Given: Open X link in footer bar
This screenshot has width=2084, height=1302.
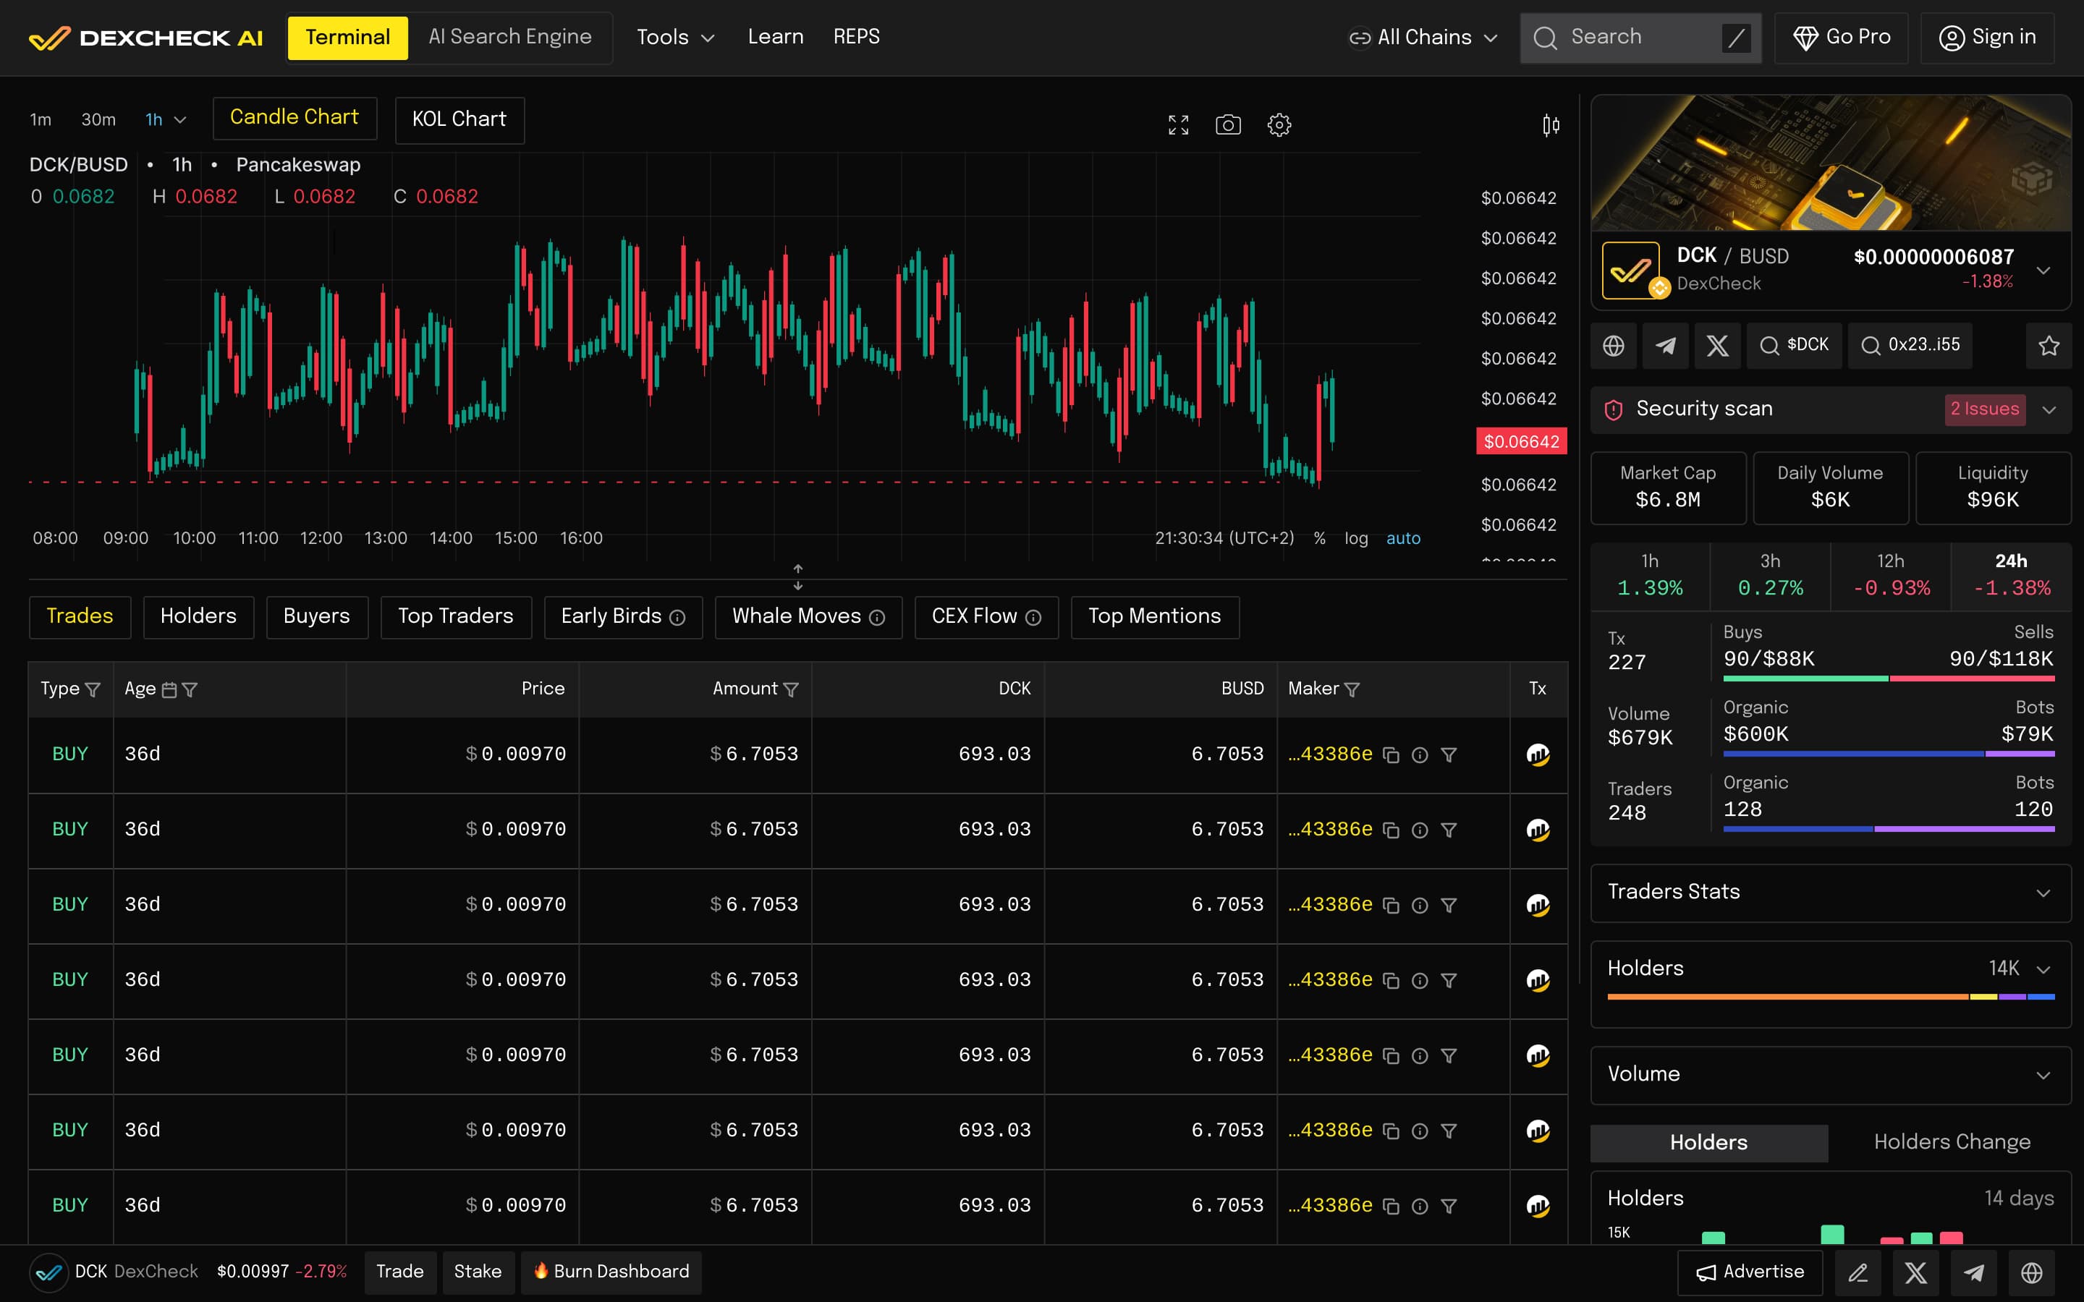Looking at the screenshot, I should point(1916,1272).
